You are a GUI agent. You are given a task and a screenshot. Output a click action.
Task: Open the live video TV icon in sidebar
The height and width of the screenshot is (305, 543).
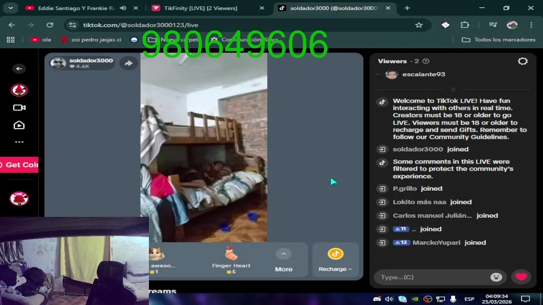pos(19,125)
